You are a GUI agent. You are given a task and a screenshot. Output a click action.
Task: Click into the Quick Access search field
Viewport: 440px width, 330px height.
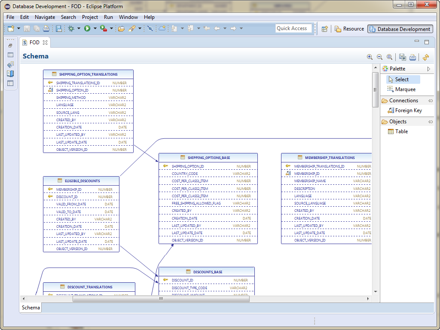point(293,28)
